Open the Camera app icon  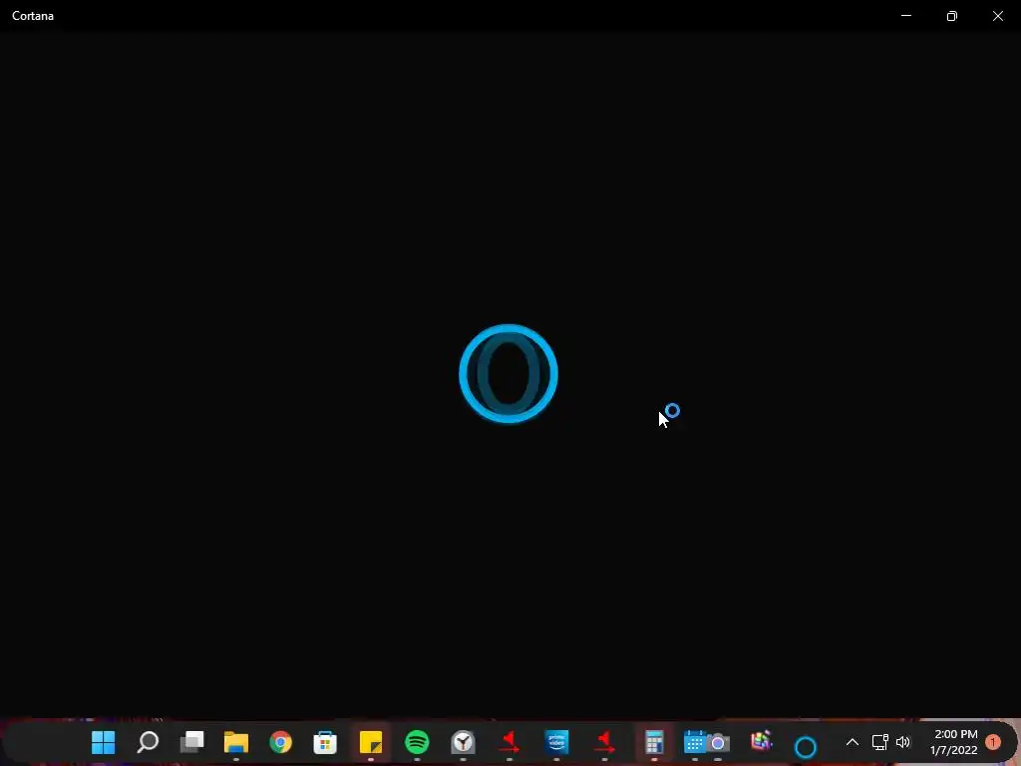coord(718,742)
